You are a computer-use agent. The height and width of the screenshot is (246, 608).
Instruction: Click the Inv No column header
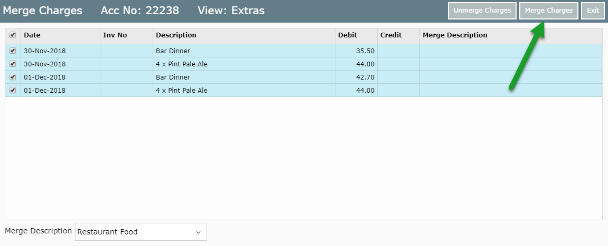point(115,35)
